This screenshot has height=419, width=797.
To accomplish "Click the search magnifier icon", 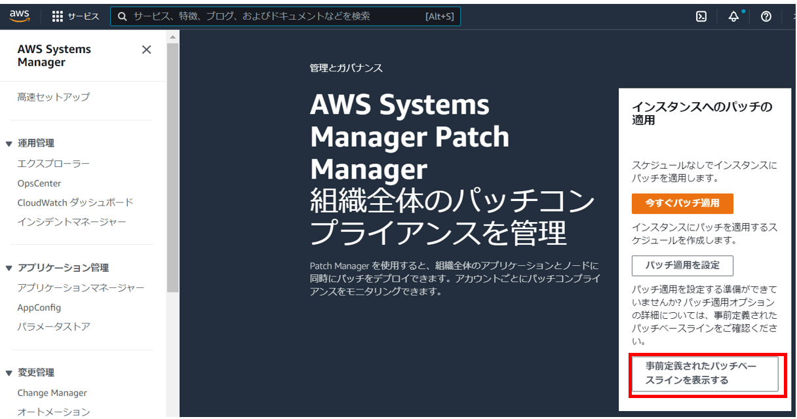I will (x=122, y=16).
